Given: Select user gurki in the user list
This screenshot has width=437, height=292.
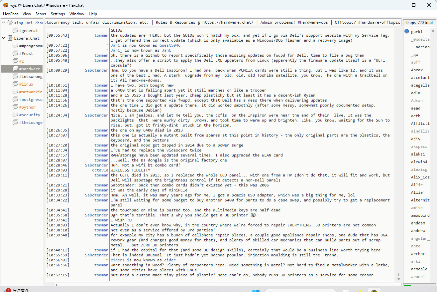Looking at the screenshot, I should [417, 32].
